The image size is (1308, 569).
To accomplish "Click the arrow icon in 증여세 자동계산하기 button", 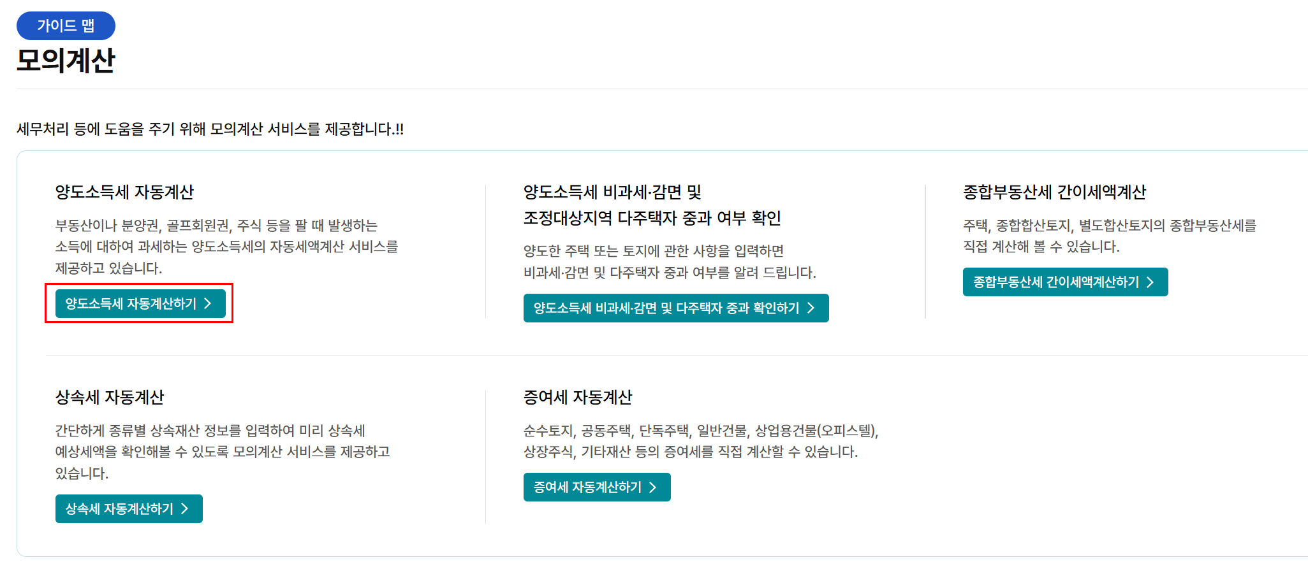I will pos(654,487).
